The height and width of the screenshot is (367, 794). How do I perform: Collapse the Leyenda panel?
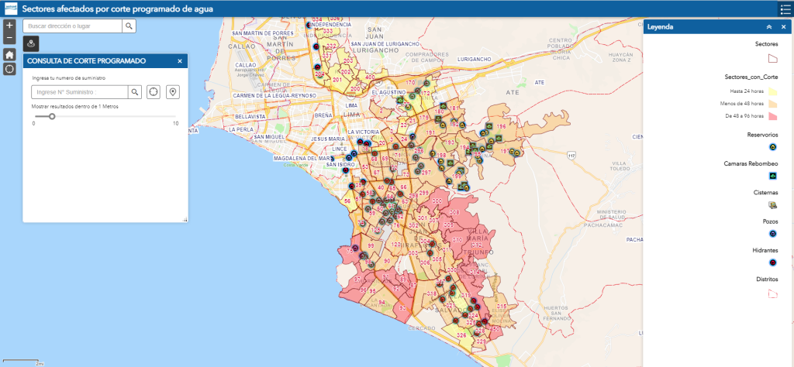[x=768, y=27]
